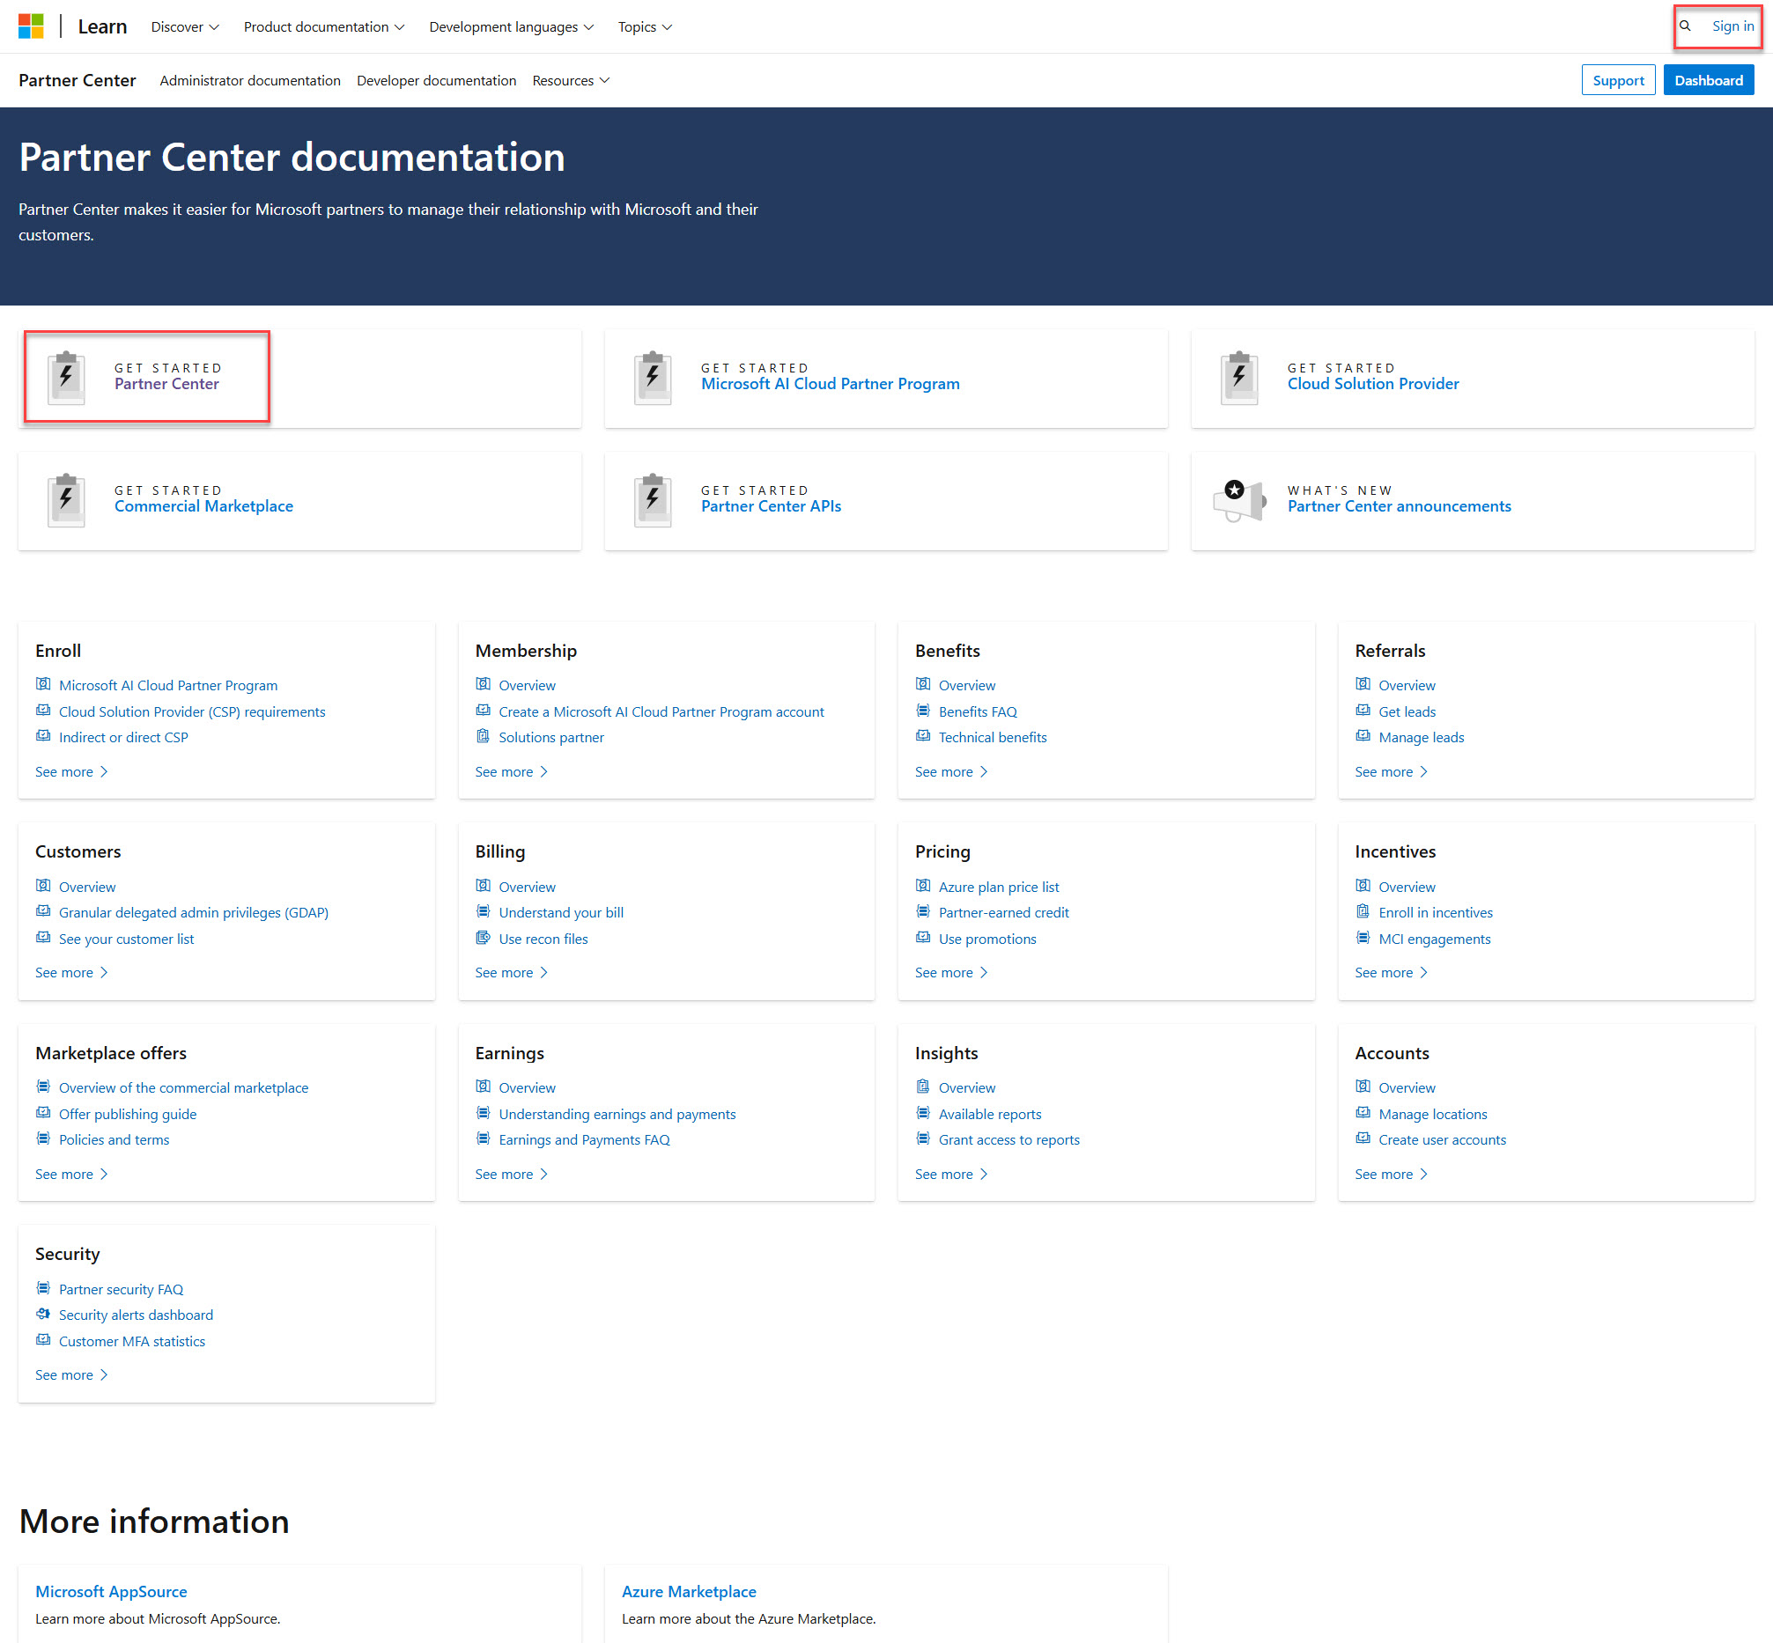Click See more under Membership
Image resolution: width=1773 pixels, height=1643 pixels.
click(511, 771)
